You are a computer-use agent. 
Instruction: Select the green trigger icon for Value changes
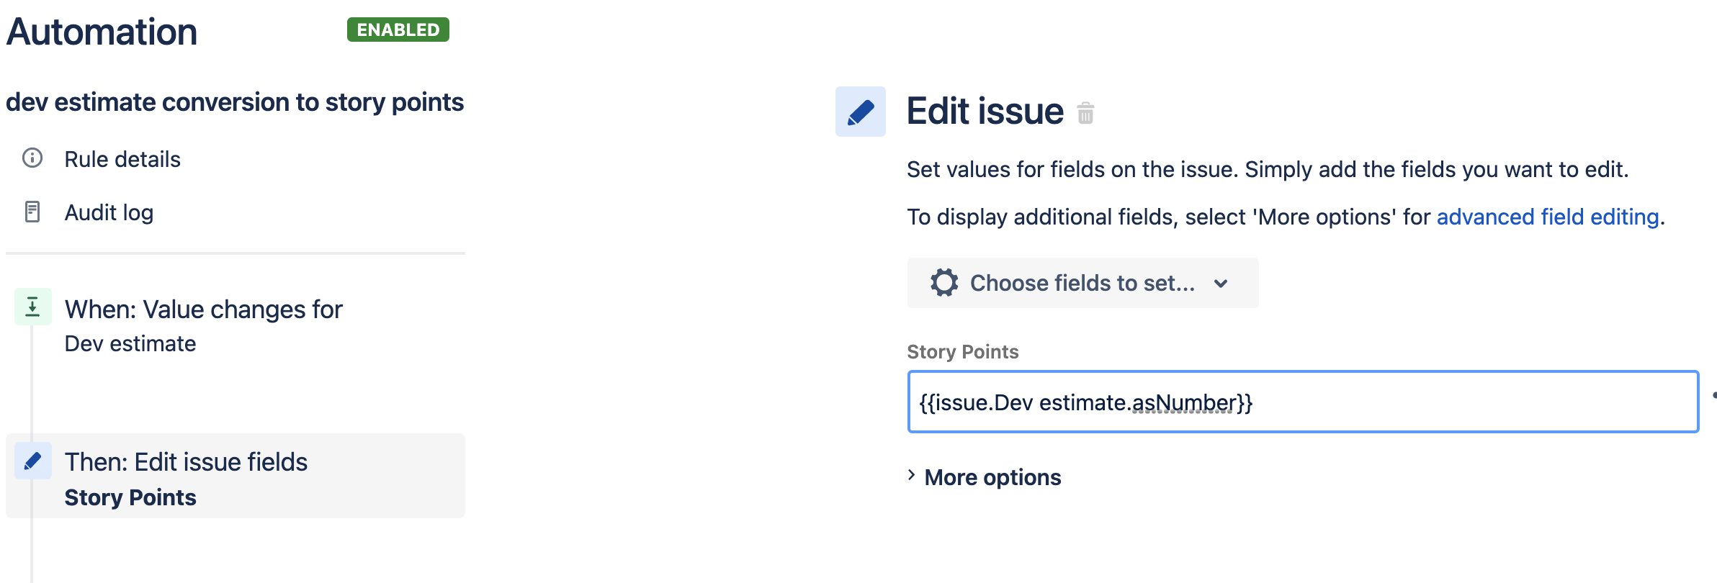32,307
